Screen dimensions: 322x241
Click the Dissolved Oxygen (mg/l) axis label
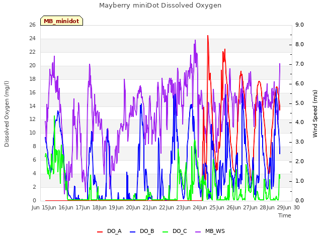[x=7, y=114]
